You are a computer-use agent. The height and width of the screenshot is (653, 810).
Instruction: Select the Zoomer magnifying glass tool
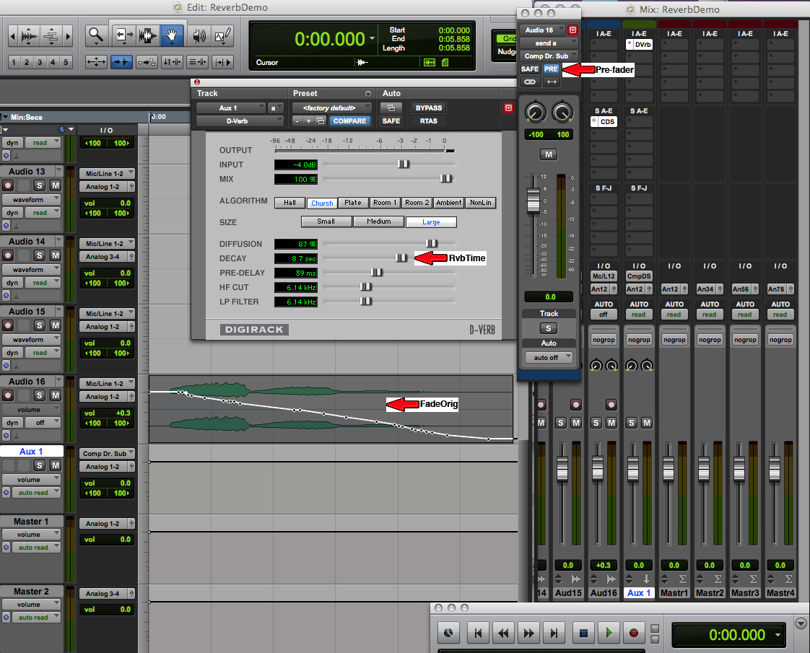click(96, 35)
